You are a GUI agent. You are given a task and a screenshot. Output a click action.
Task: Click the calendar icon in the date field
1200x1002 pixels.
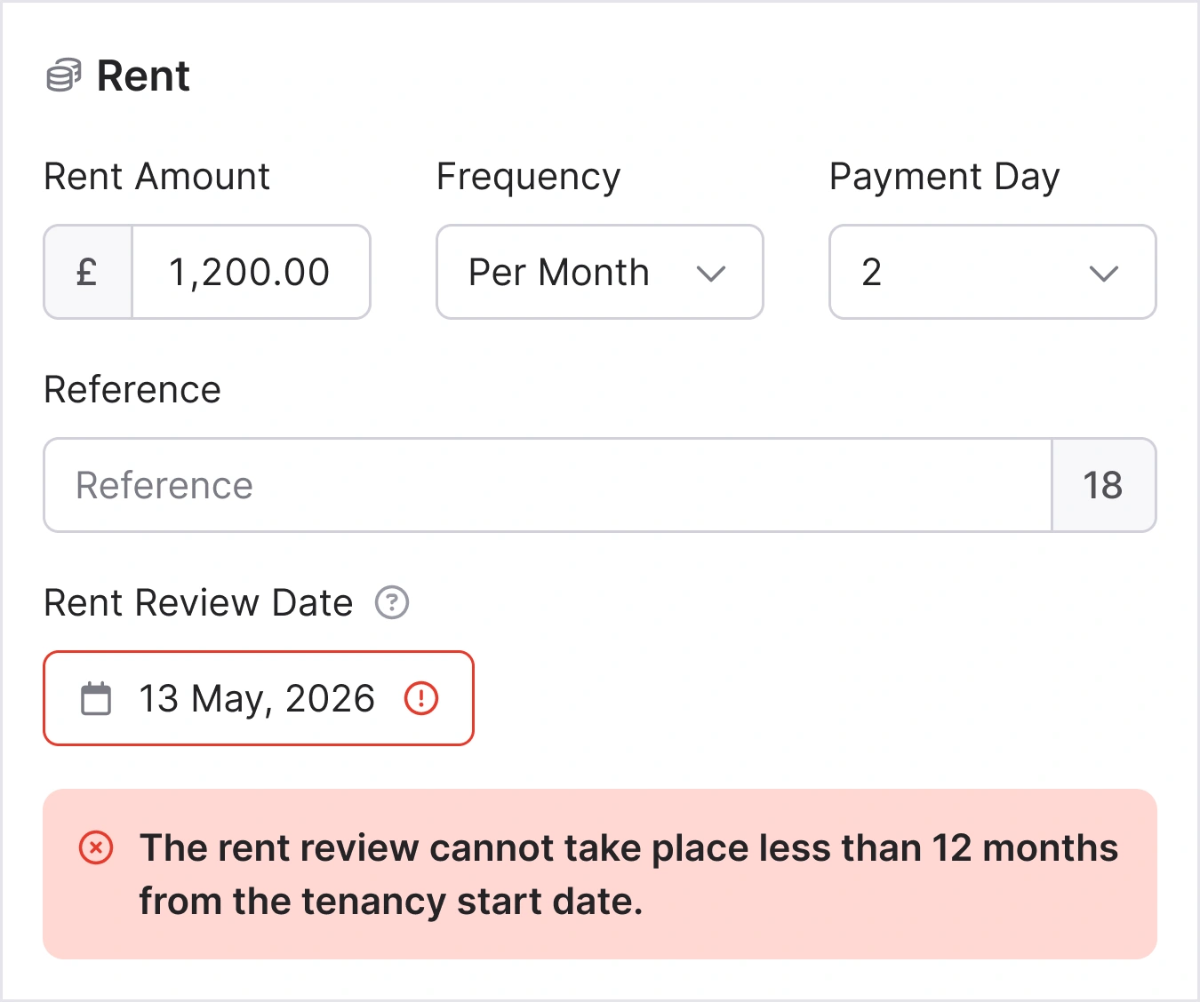point(95,698)
